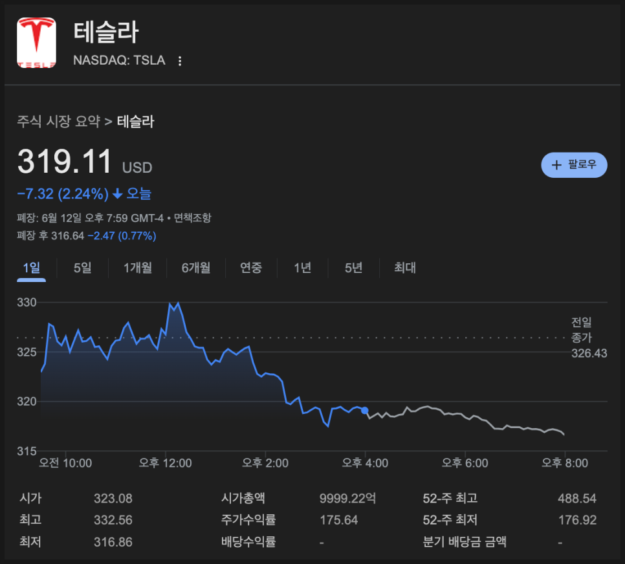This screenshot has height=564, width=625.
Task: Click the 오후 12:00 axis label
Action: (165, 462)
